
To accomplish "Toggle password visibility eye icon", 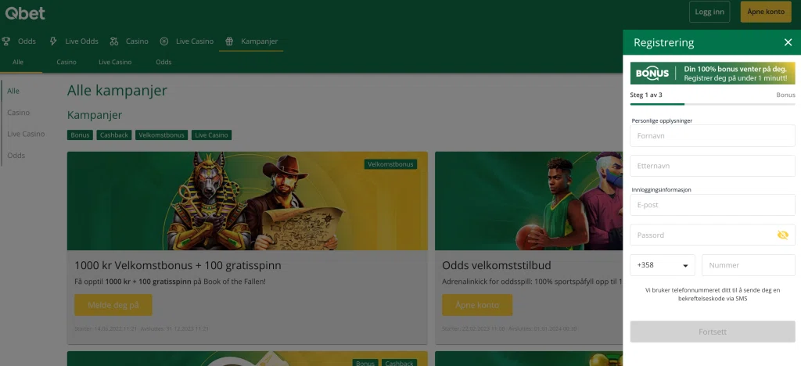I will (782, 235).
